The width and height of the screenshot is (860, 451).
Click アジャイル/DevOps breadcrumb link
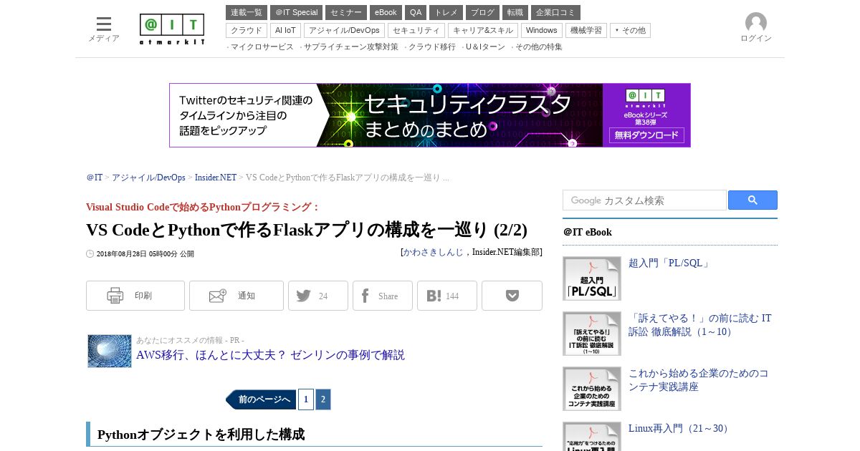tap(148, 178)
